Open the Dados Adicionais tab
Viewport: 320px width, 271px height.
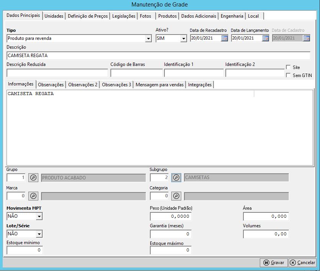[x=199, y=16]
